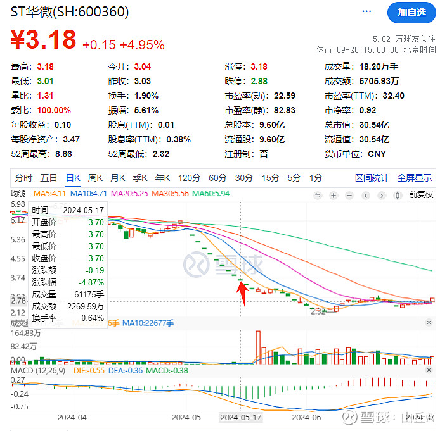This screenshot has height=431, width=447.
Task: Click the 成交量 18.20万手 value
Action: 379,67
